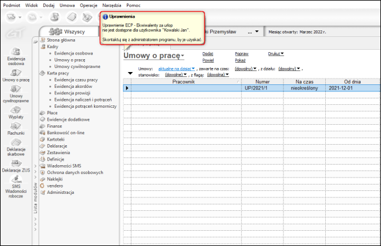This screenshot has height=246, width=381.
Task: Open the Drukuj dropdown
Action: coord(276,54)
